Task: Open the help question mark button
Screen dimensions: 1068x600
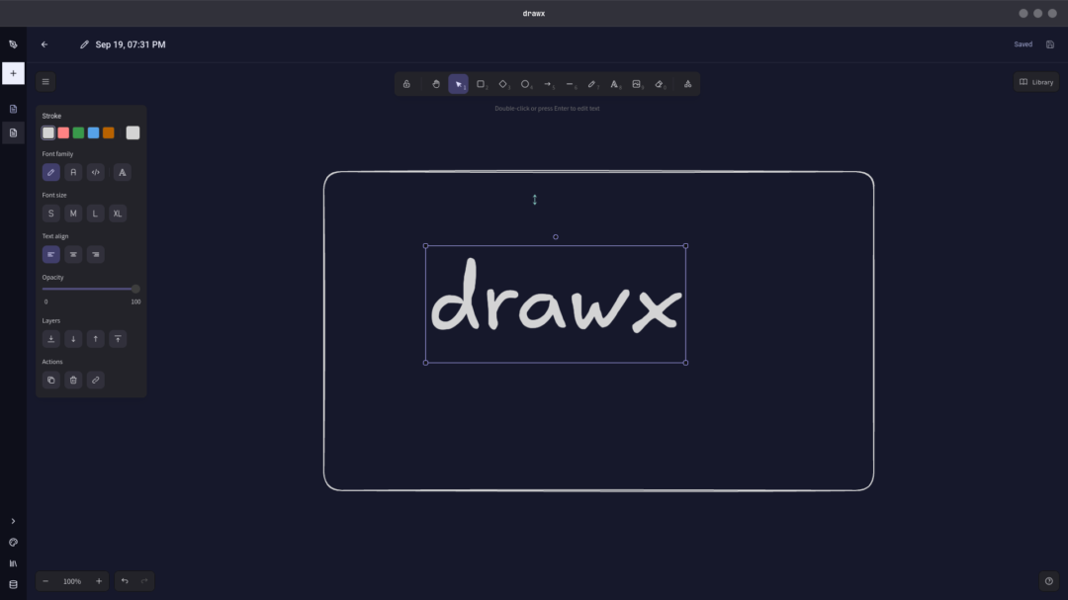Action: (1049, 581)
